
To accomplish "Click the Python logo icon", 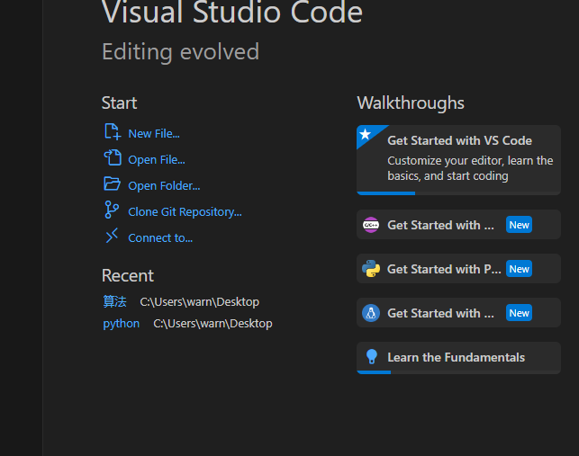I will (x=371, y=269).
